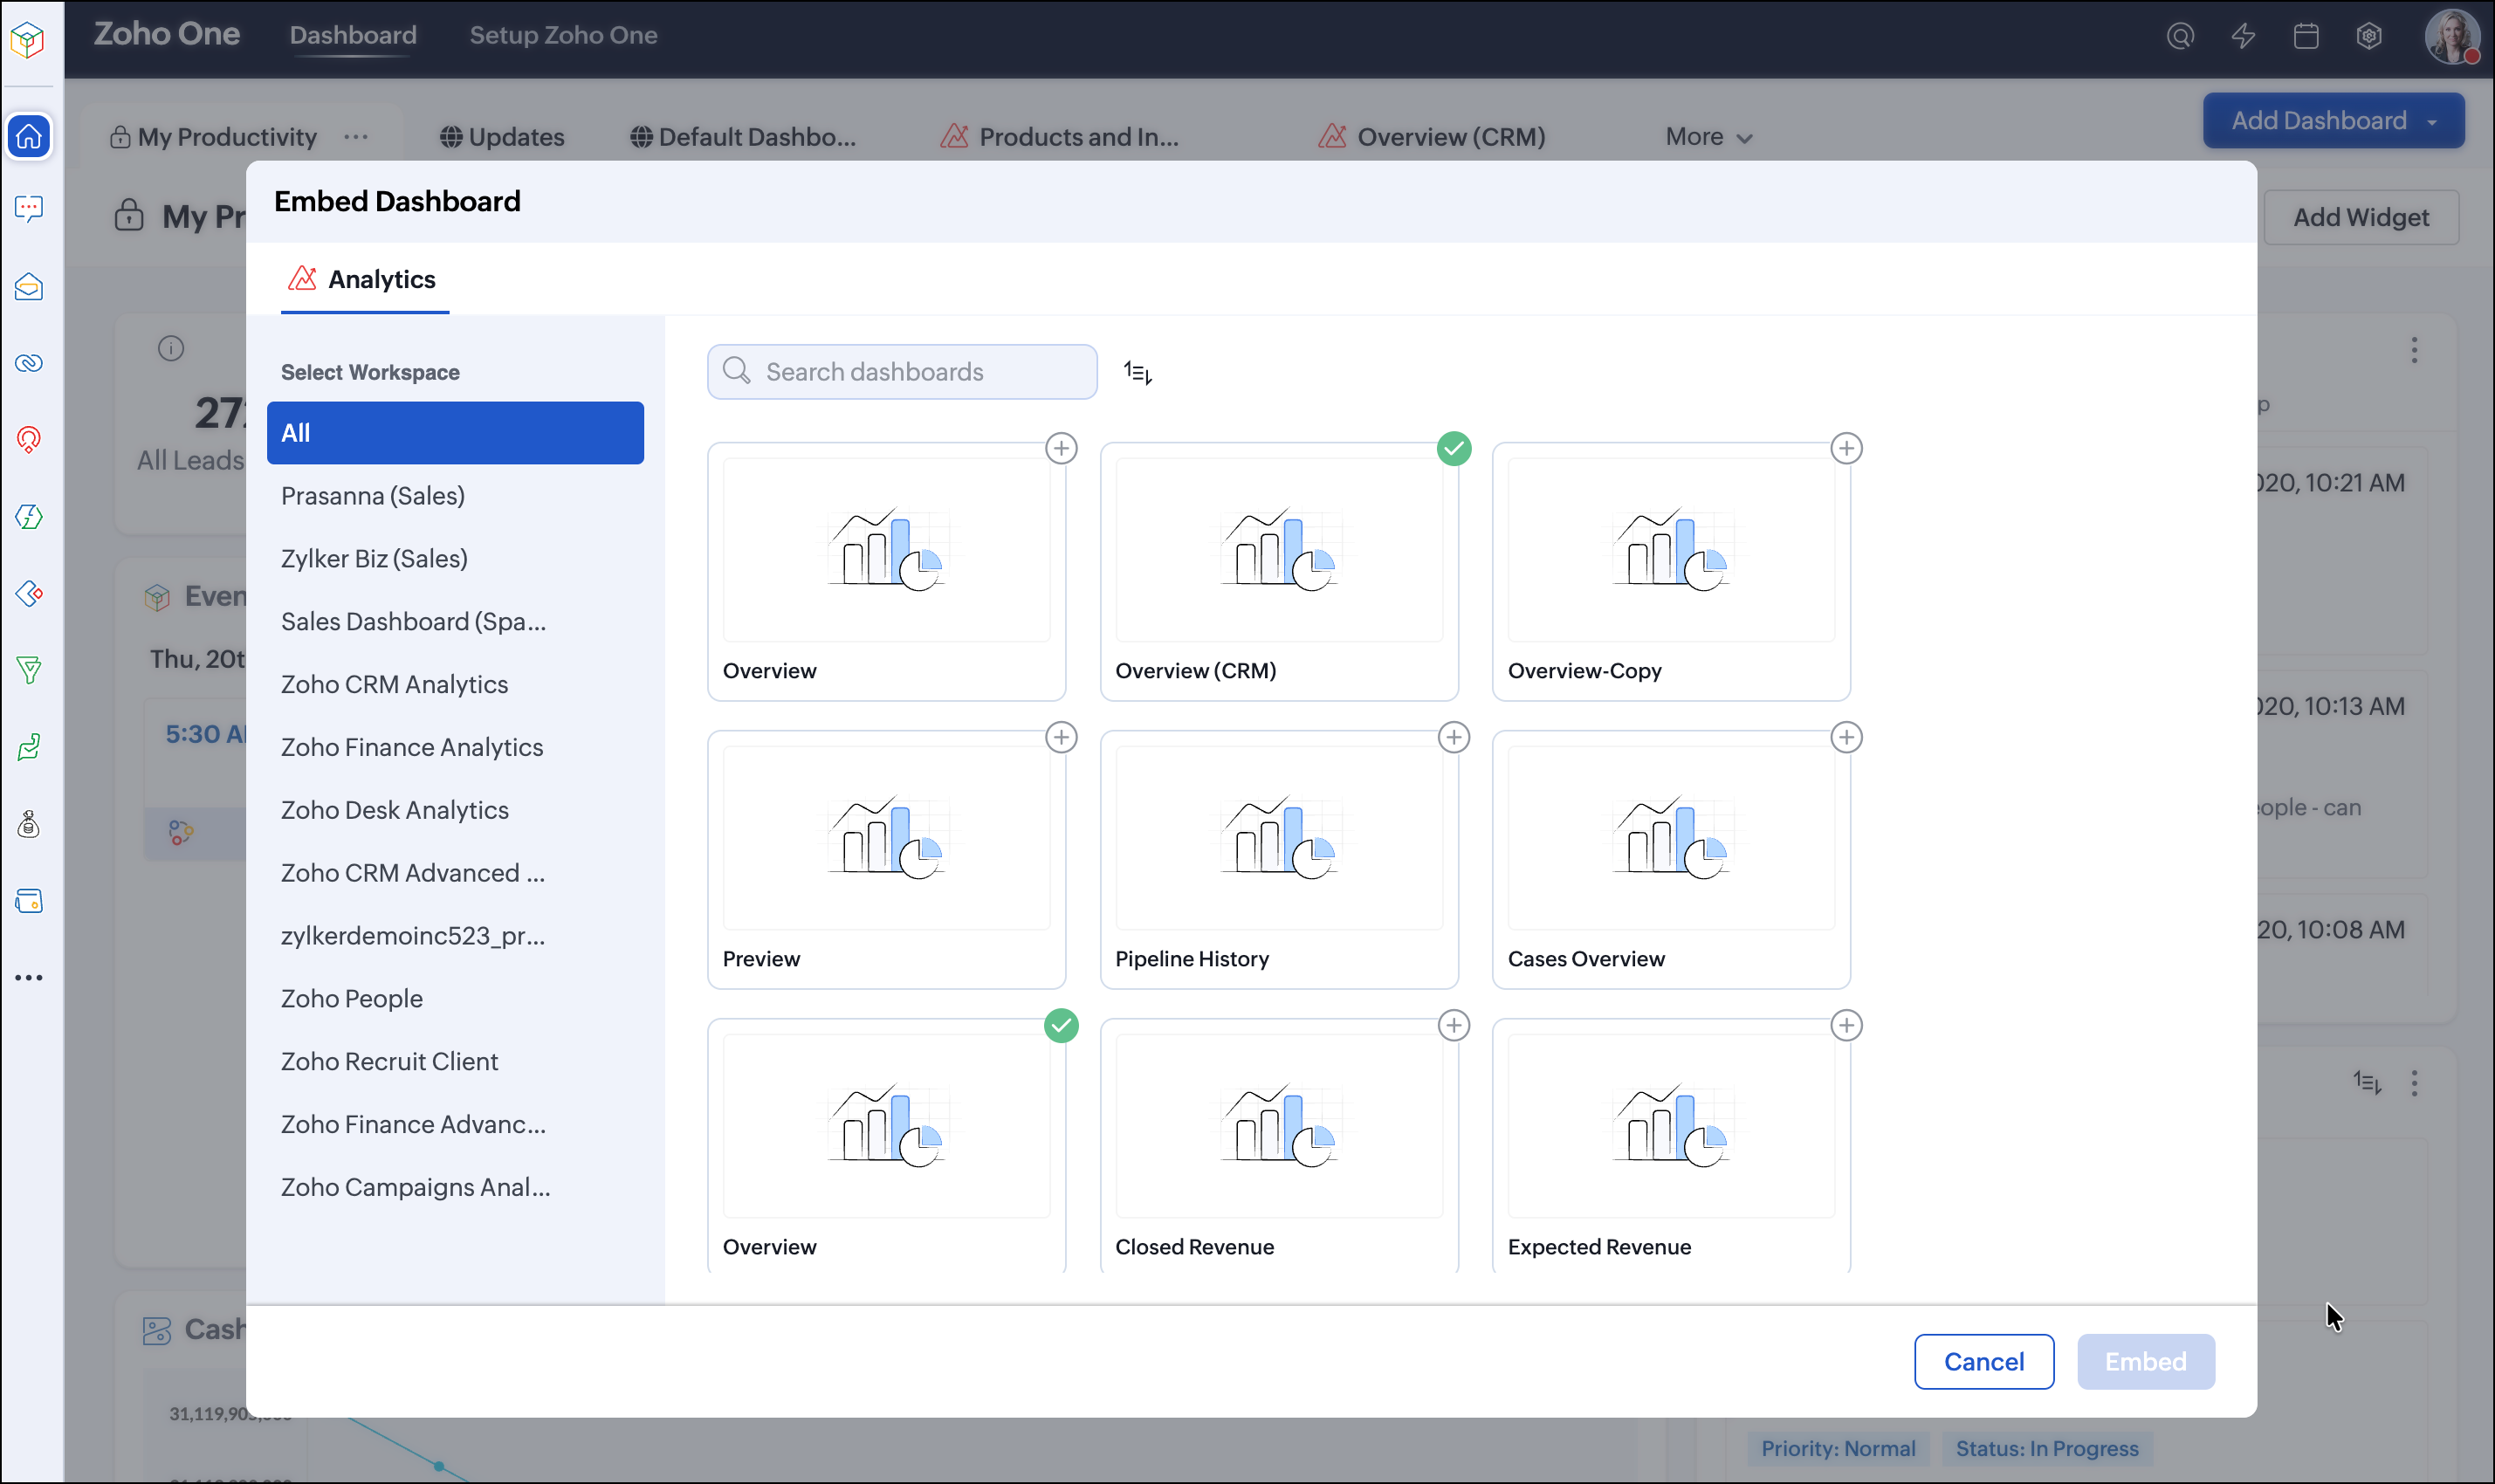Open the wallet icon in the sidebar
Screen dimensions: 2495x1484
29,901
